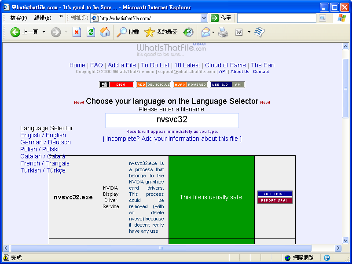Open the Mail envelope toolbar icon

205,32
